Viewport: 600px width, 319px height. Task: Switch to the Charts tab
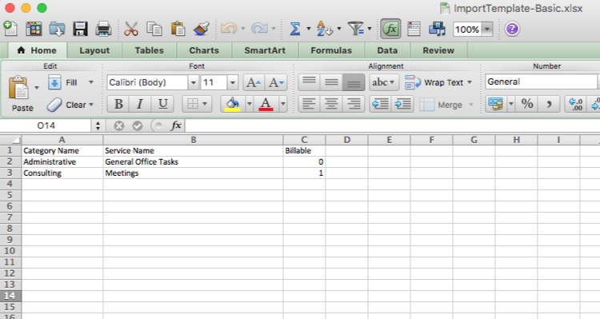coord(204,50)
